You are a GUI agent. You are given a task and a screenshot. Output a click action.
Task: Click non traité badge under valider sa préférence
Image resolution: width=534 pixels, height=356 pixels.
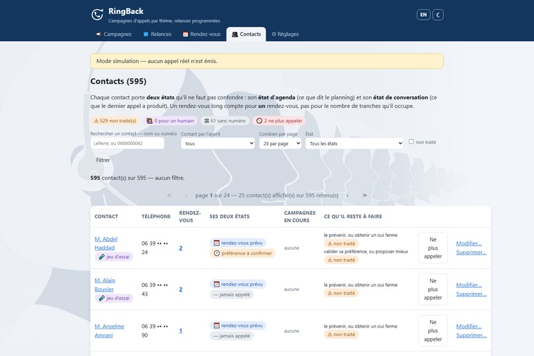(x=341, y=260)
